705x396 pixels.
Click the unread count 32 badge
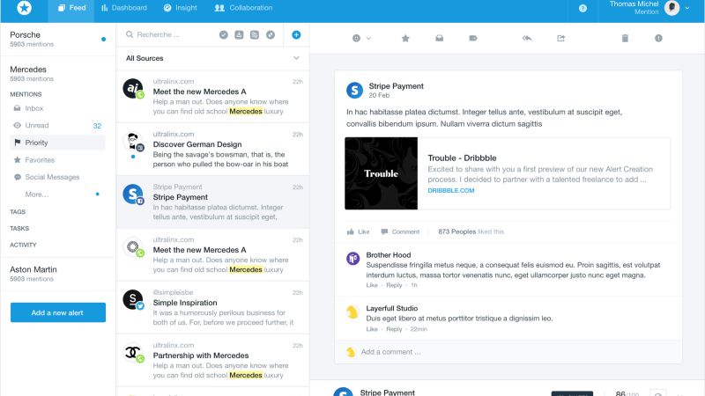(97, 126)
